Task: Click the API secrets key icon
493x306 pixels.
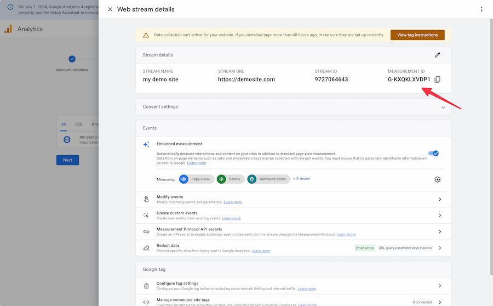Action: pyautogui.click(x=146, y=232)
